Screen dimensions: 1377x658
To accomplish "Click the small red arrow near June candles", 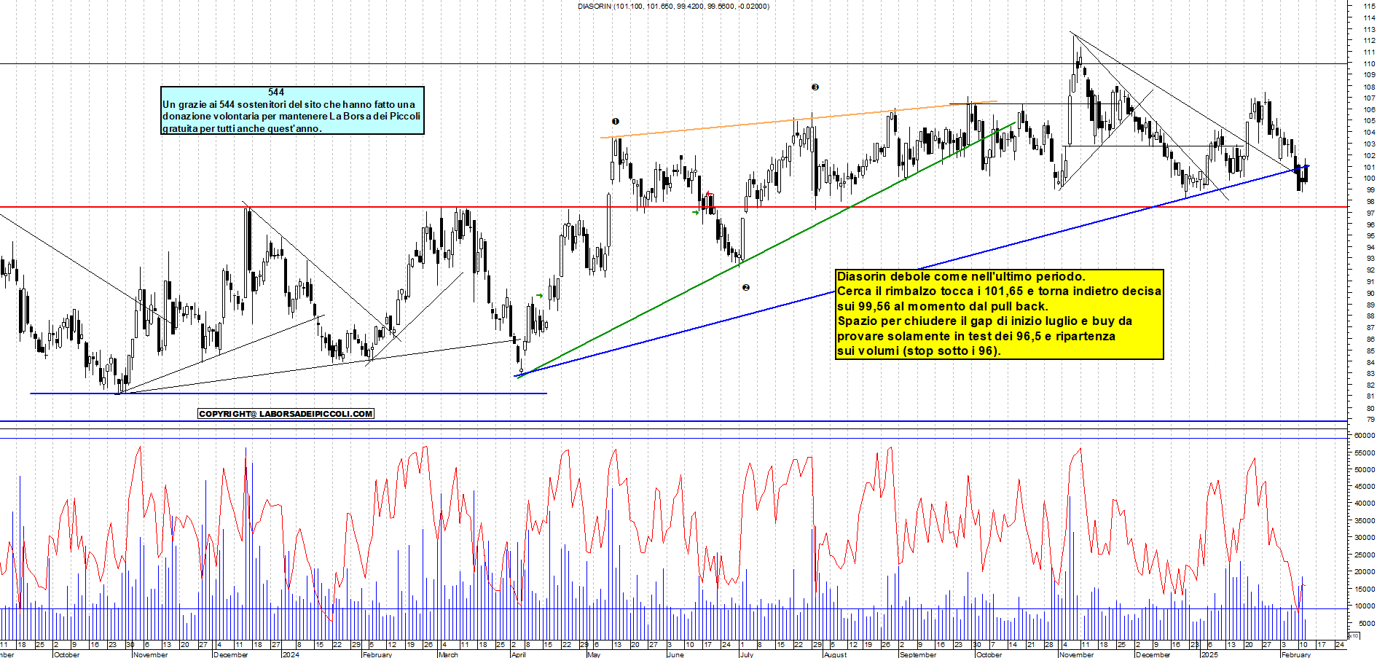I will tap(709, 194).
